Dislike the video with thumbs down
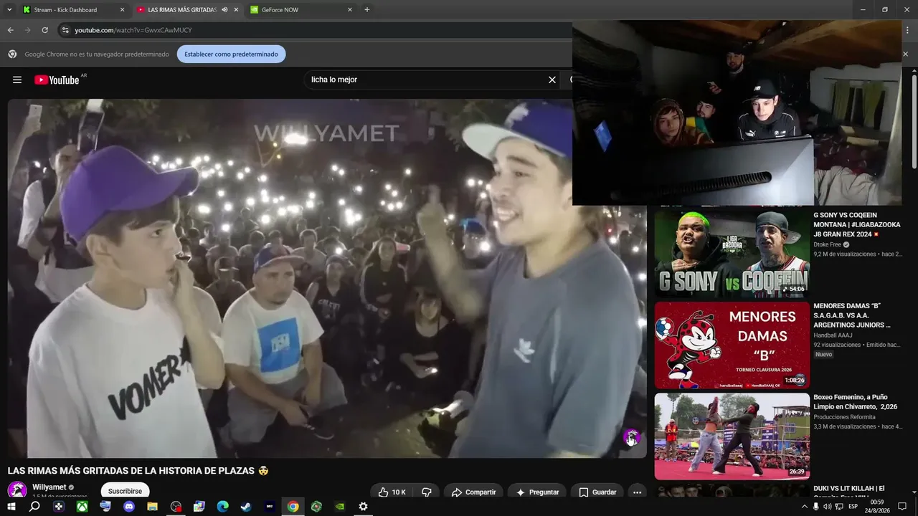The image size is (918, 516). point(427,492)
